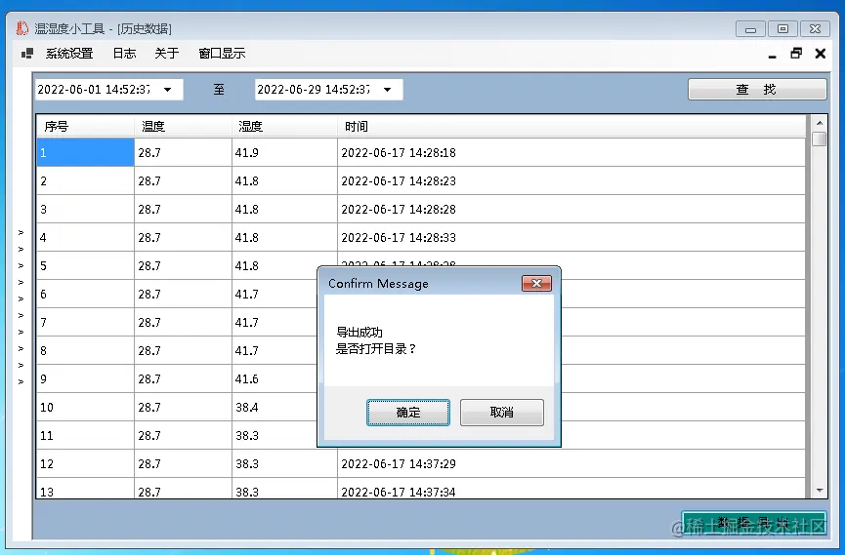Viewport: 845px width, 555px height.
Task: Click time 2022-06-17 14:37:29
Action: 399,464
